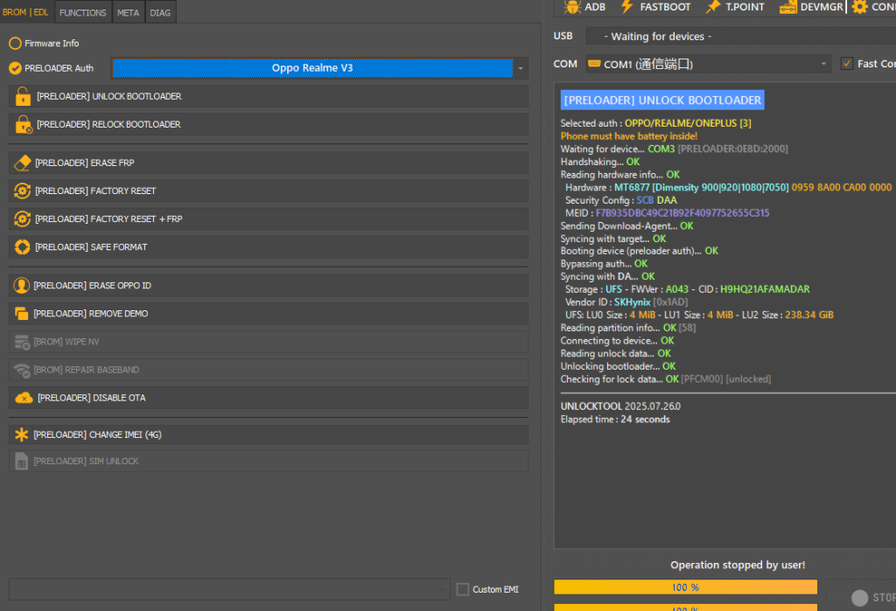Image resolution: width=896 pixels, height=611 pixels.
Task: Click the ADB bug icon
Action: (x=572, y=7)
